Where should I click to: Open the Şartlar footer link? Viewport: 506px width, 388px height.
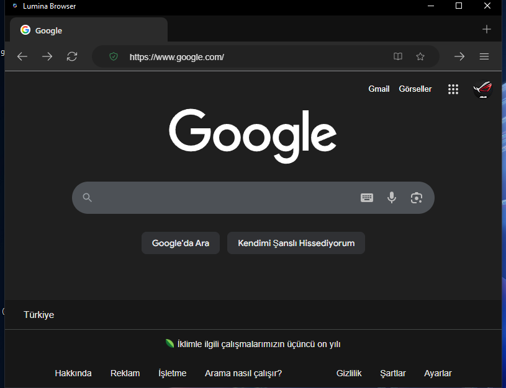(x=393, y=373)
